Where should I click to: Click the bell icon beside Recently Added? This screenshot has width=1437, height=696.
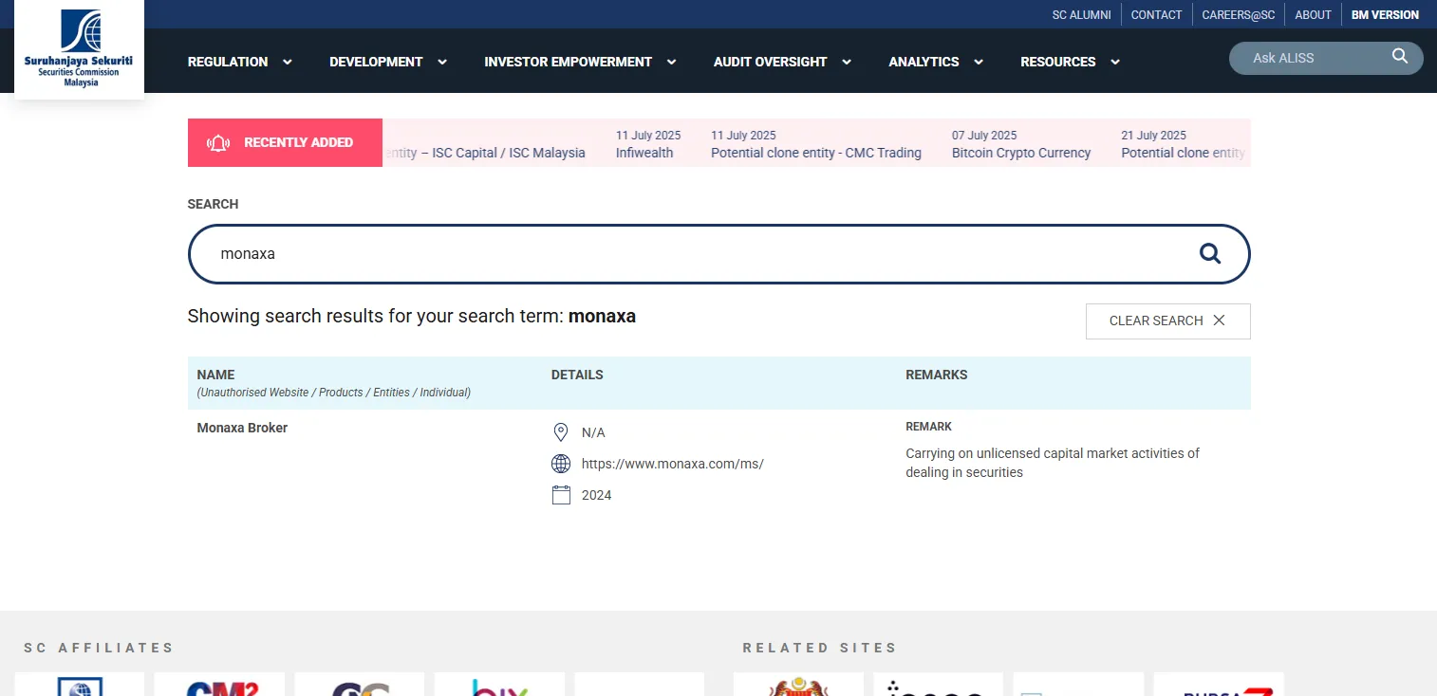218,143
